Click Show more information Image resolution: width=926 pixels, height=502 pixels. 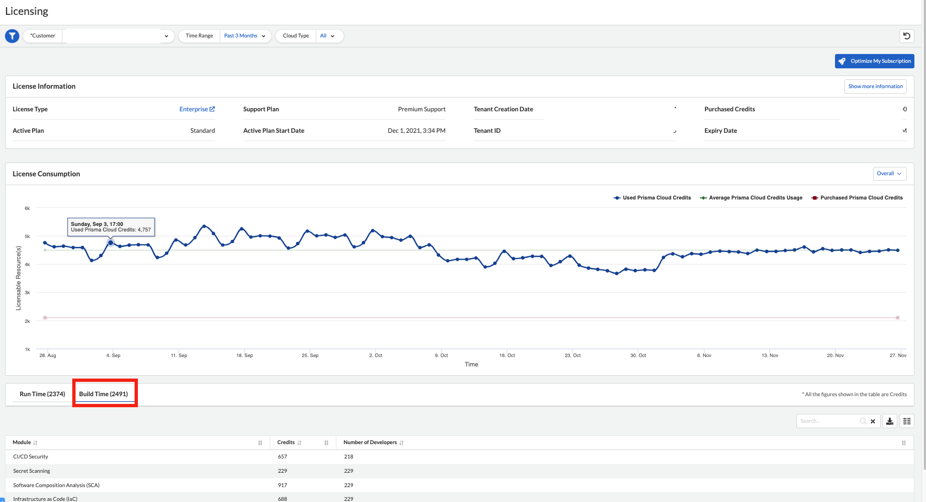875,86
